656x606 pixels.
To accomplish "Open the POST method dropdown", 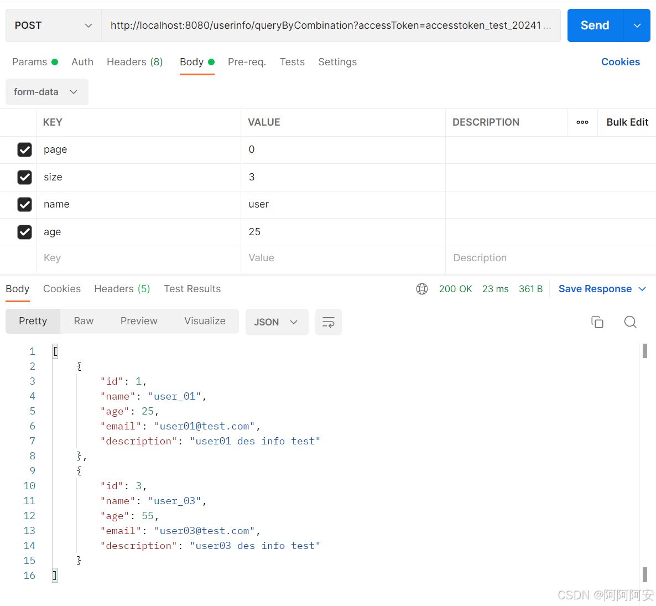I will 54,25.
